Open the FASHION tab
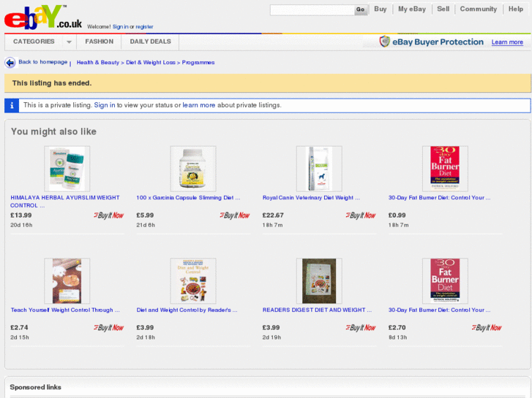Screen dimensions: 532x398 coord(99,42)
